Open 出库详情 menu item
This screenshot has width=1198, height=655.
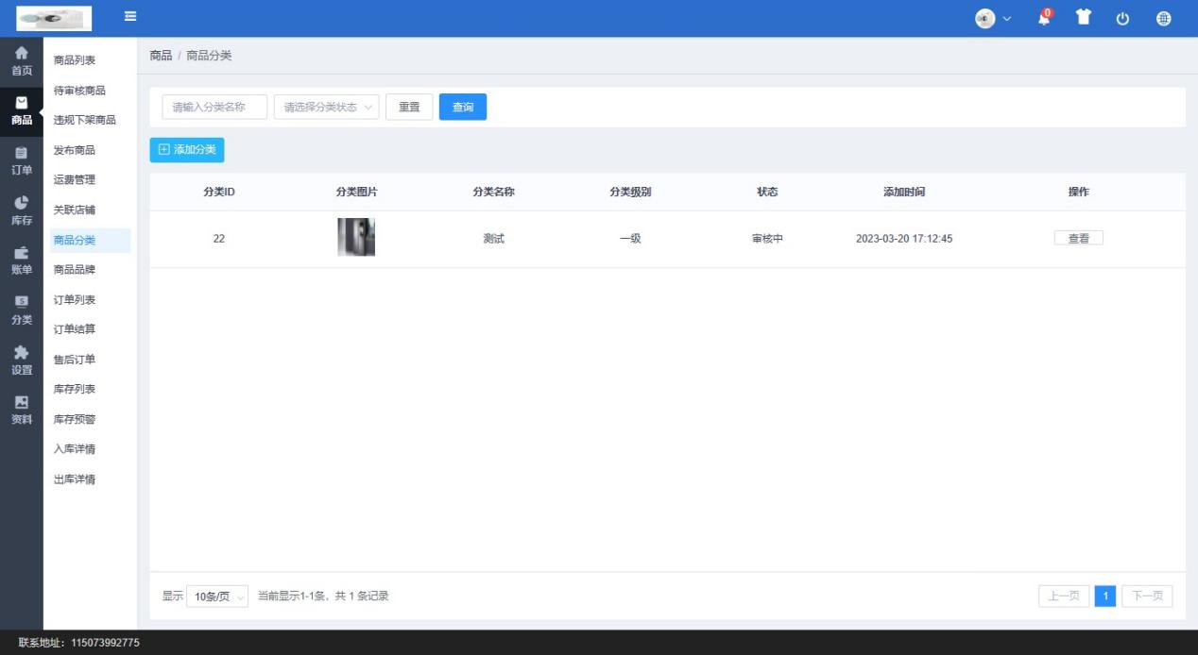[75, 479]
